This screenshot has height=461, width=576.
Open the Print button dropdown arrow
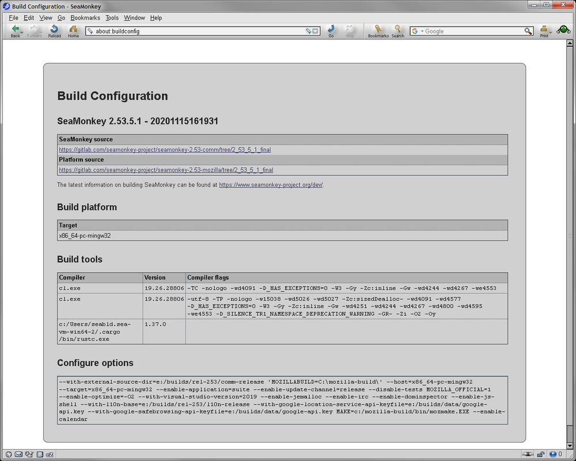click(x=550, y=32)
